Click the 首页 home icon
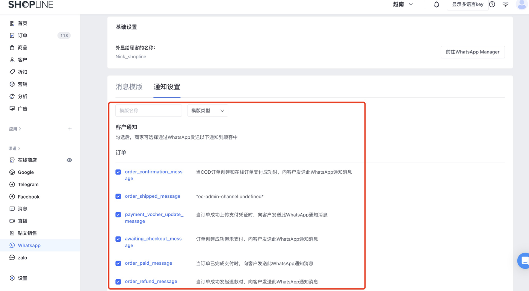The height and width of the screenshot is (291, 529). (x=12, y=23)
